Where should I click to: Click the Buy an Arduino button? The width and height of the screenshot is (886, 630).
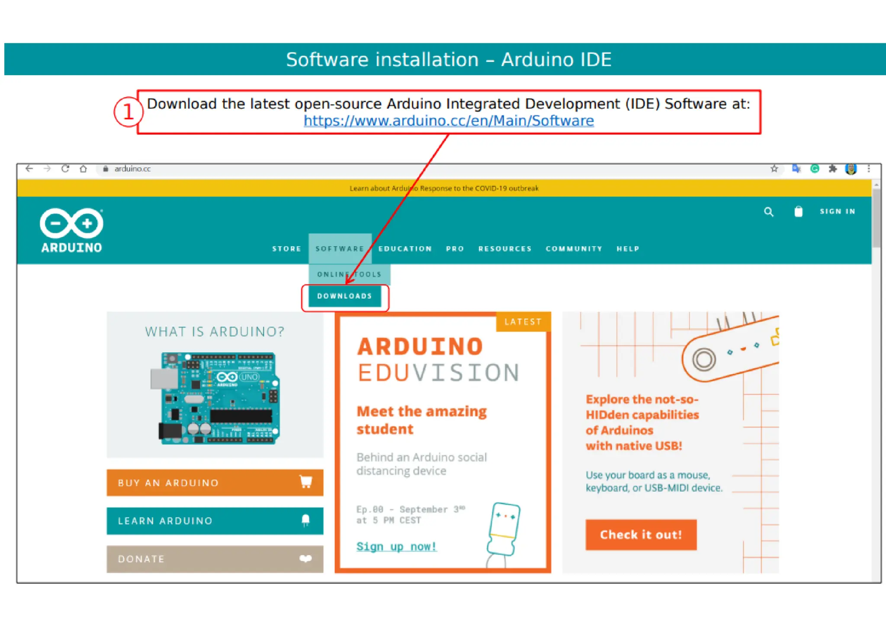click(215, 482)
